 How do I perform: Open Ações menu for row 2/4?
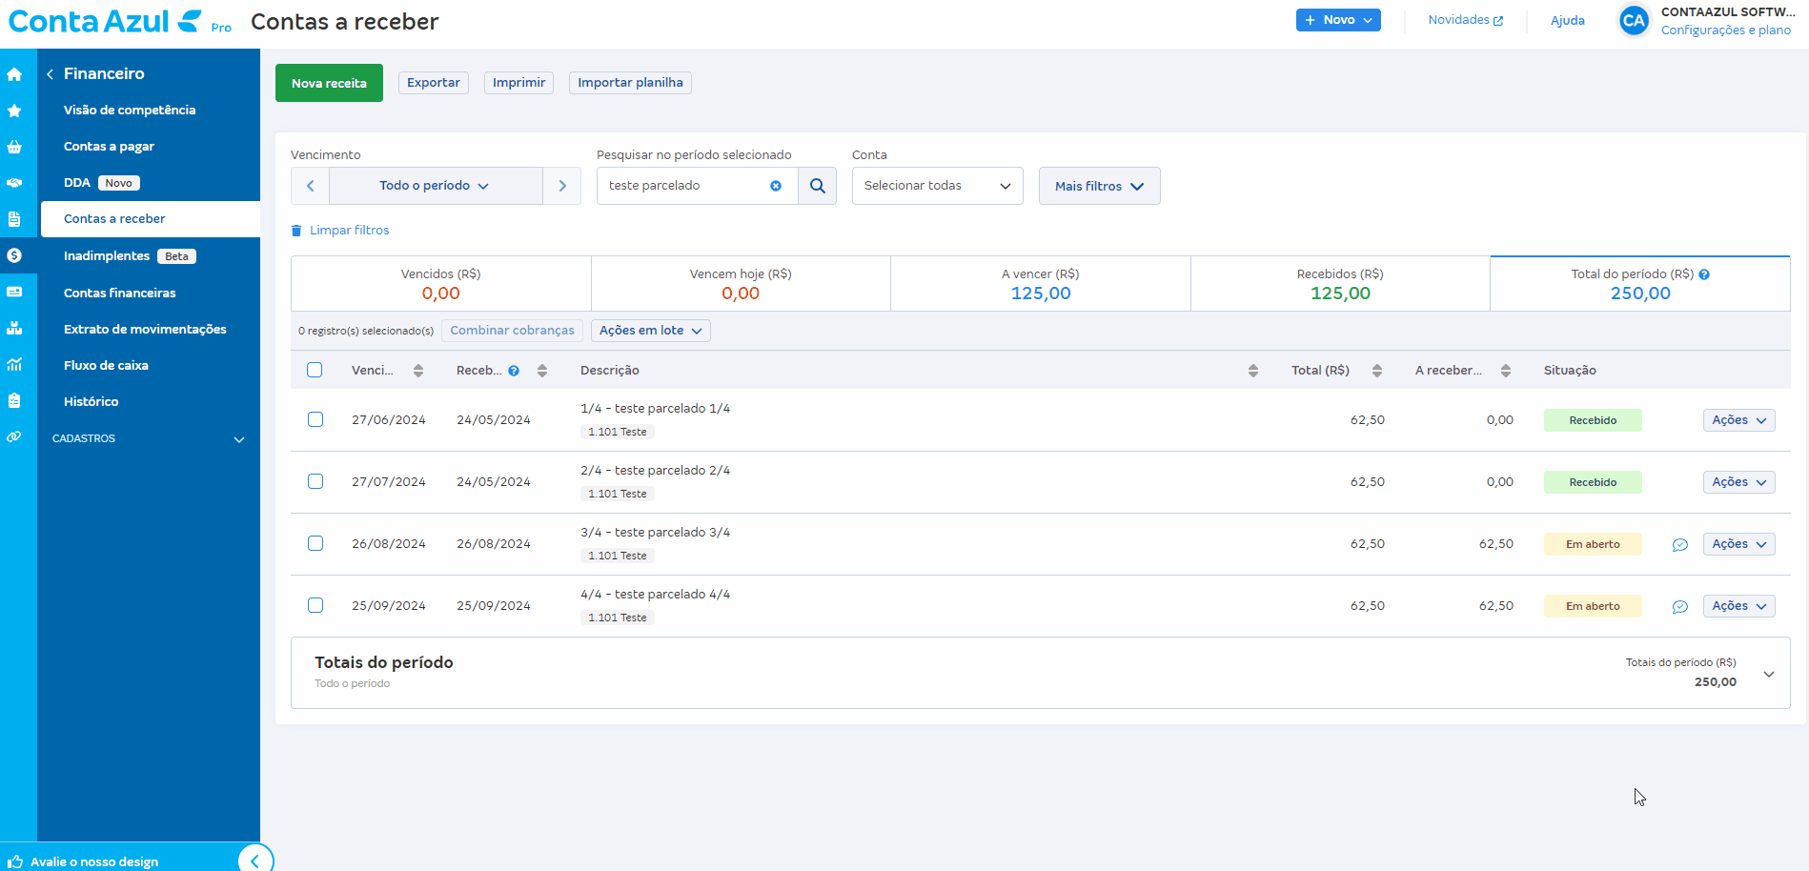(x=1738, y=482)
